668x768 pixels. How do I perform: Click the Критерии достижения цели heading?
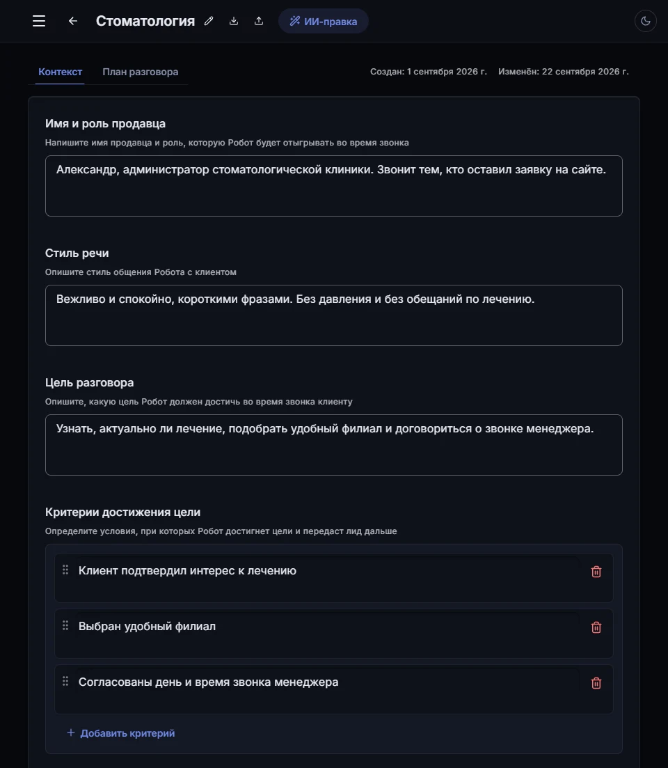click(x=123, y=512)
